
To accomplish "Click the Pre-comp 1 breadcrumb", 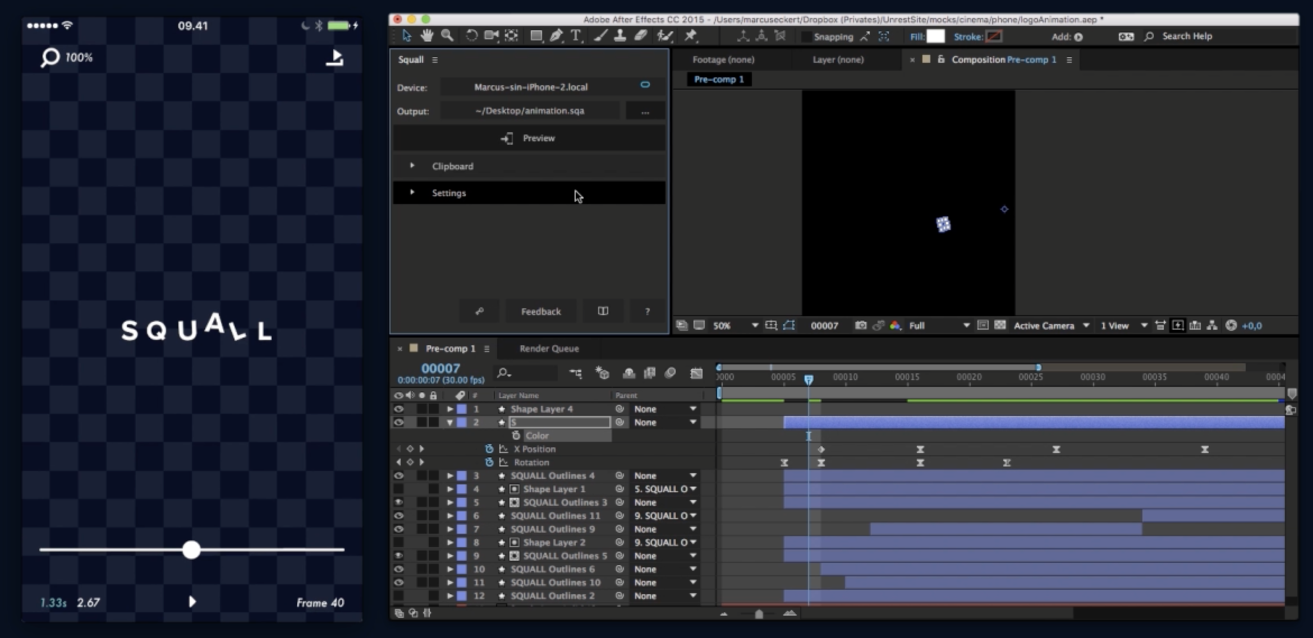I will pos(719,79).
